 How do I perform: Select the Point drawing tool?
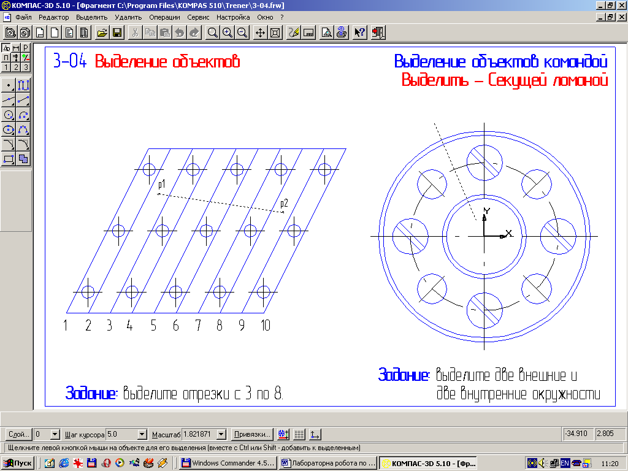coord(9,85)
